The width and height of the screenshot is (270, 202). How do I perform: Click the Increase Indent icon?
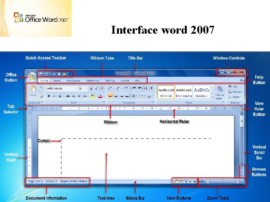(x=139, y=88)
